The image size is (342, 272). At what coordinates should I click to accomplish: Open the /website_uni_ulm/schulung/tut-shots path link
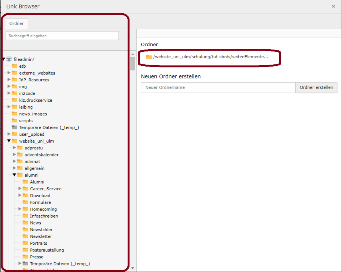[x=210, y=57]
